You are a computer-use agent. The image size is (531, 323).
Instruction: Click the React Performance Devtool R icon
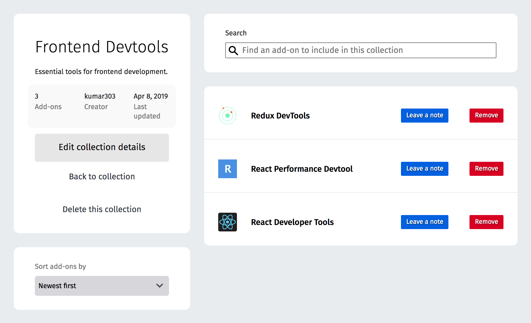tap(228, 169)
